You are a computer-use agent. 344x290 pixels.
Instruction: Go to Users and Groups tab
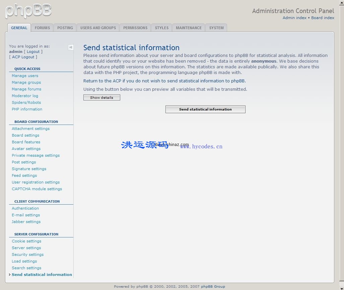pyautogui.click(x=98, y=28)
